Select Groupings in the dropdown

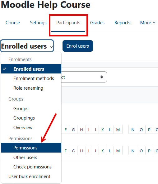pos(31,118)
